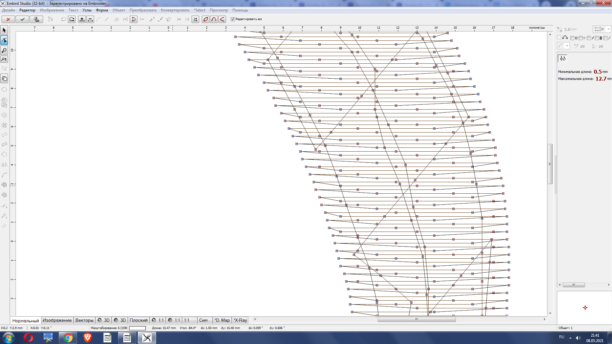Click the zigzag stitch type icon
Image resolution: width=612 pixels, height=344 pixels.
tap(563, 58)
